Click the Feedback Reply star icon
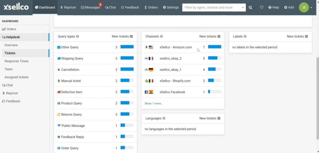 pyautogui.click(x=59, y=137)
